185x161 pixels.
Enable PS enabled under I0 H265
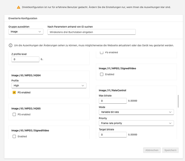coord(14,114)
